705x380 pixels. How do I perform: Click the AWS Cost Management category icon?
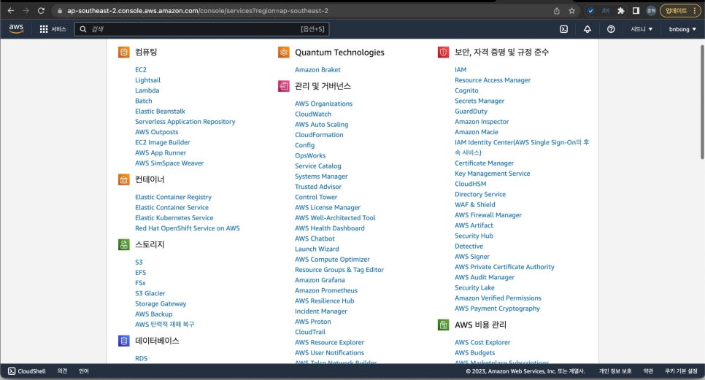click(x=443, y=325)
